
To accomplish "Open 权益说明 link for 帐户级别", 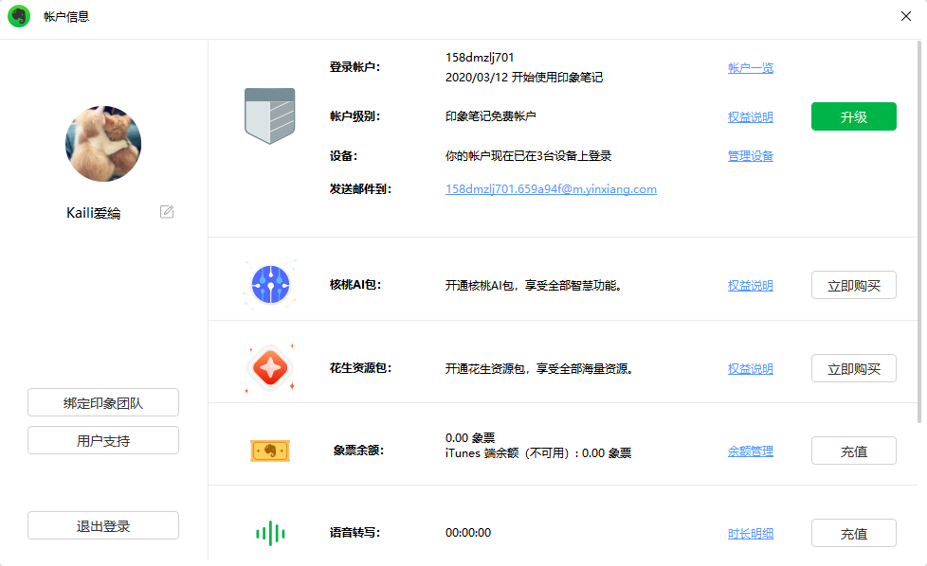I will click(751, 116).
